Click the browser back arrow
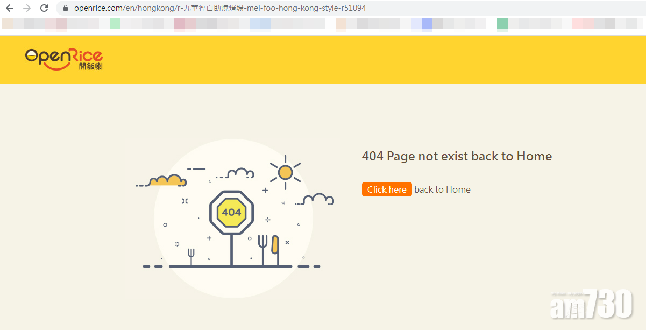 pos(10,8)
